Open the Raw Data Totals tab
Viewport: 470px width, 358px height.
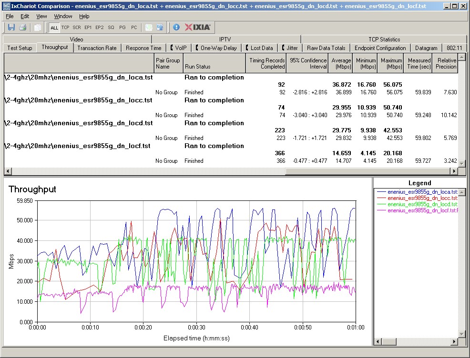coord(326,48)
